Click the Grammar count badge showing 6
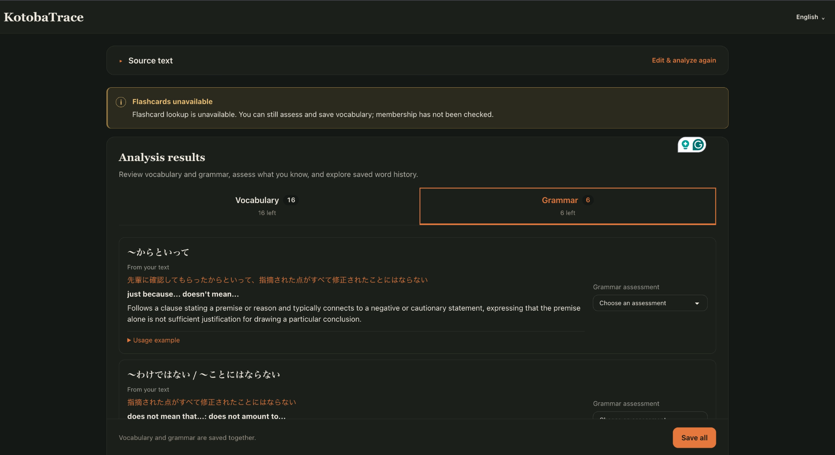This screenshot has width=835, height=455. 588,200
